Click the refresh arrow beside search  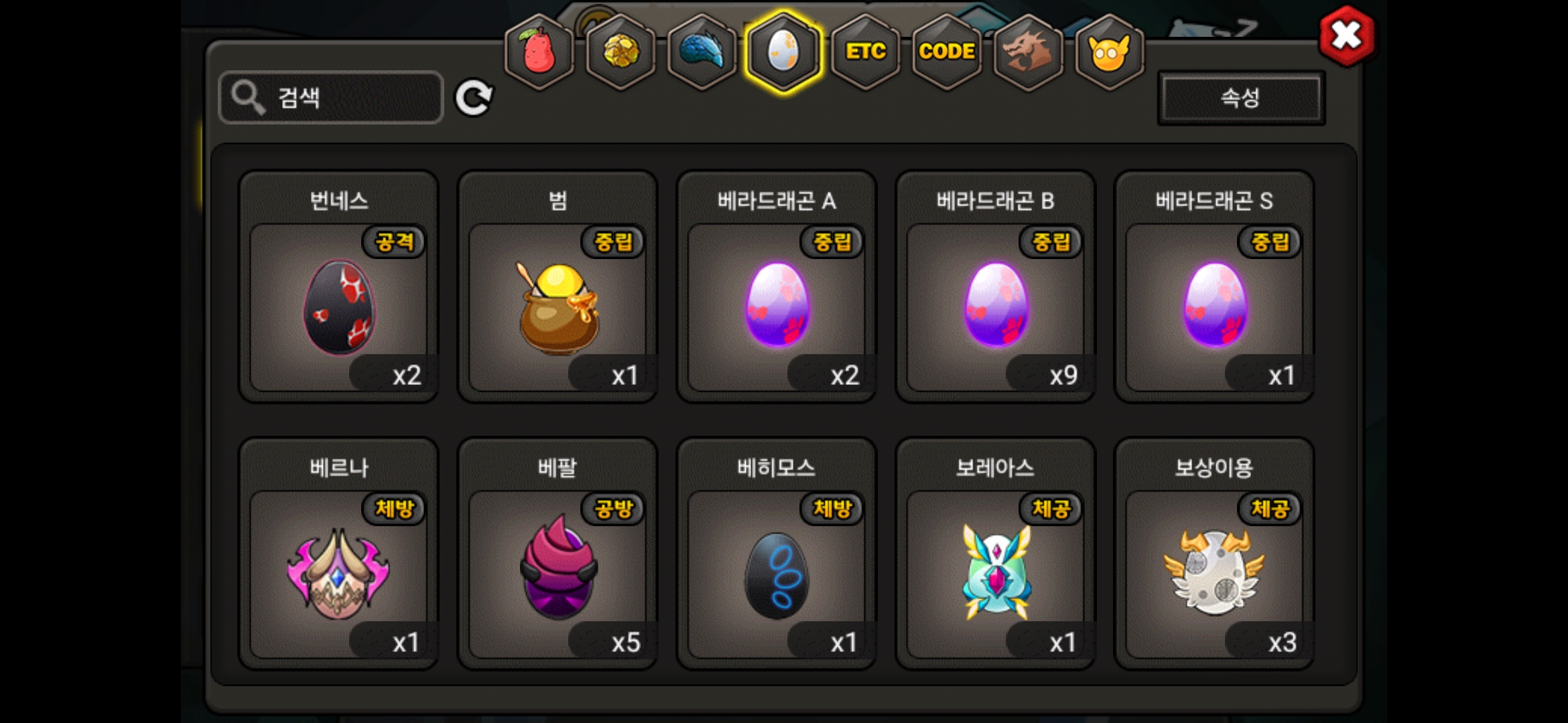pyautogui.click(x=474, y=98)
